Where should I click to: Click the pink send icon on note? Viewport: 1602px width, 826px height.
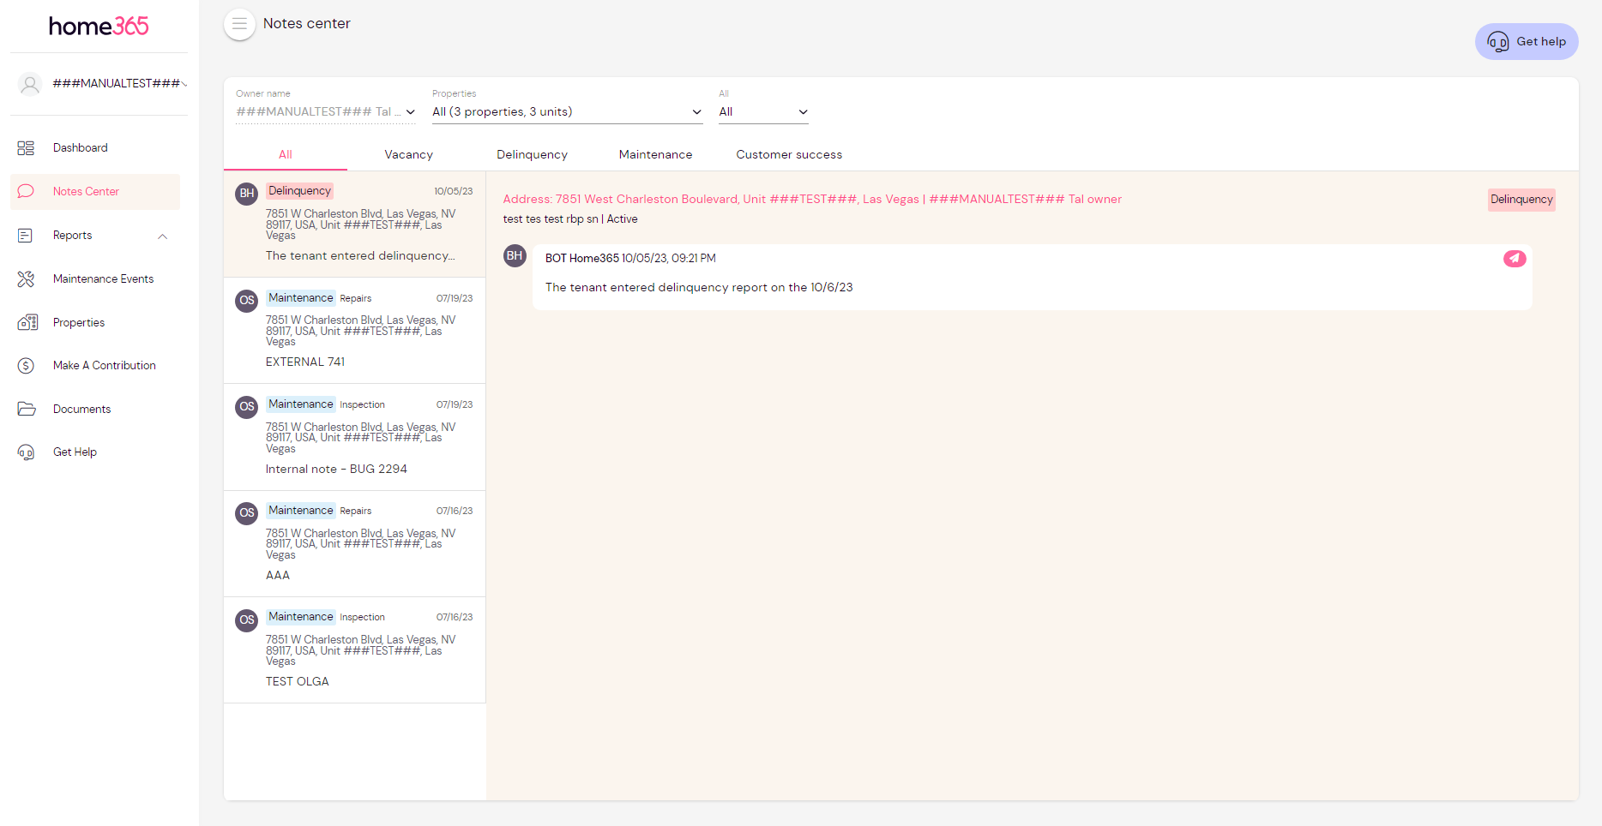coord(1514,259)
